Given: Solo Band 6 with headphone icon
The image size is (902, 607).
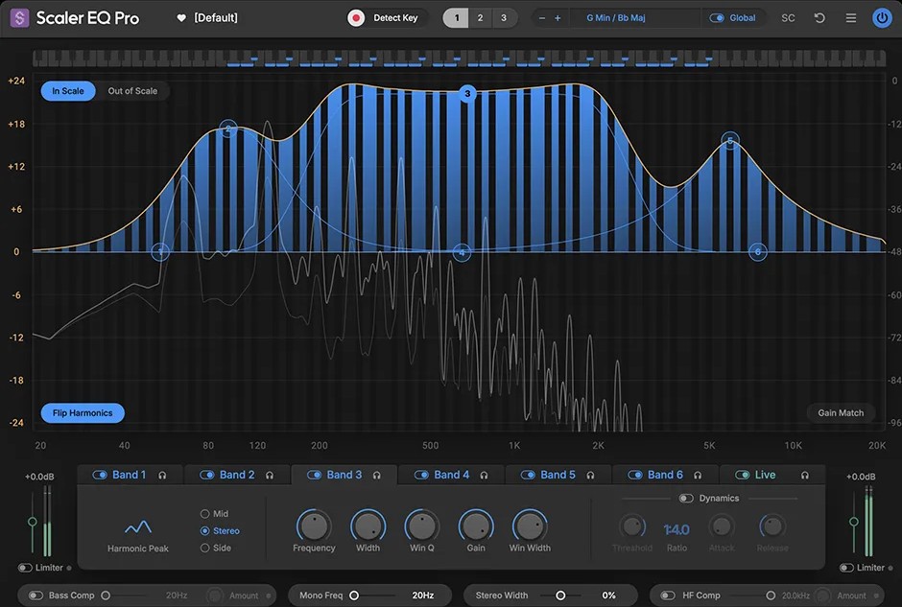Looking at the screenshot, I should click(698, 476).
